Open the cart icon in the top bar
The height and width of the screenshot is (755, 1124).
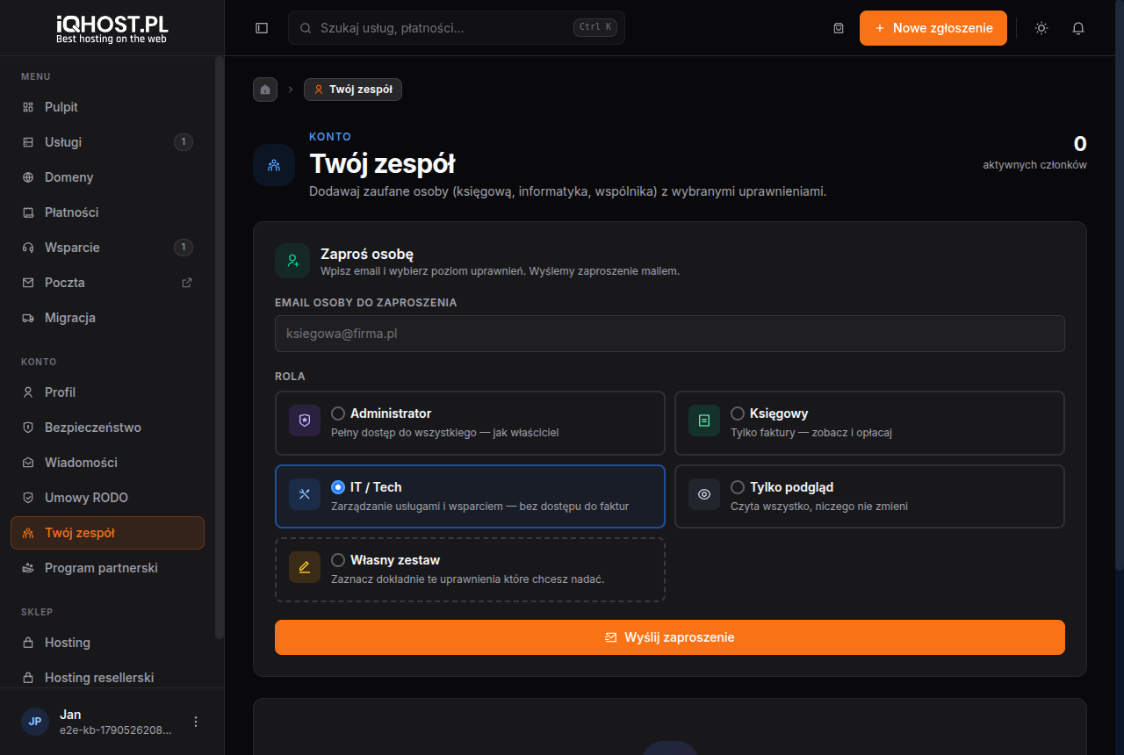pos(839,28)
